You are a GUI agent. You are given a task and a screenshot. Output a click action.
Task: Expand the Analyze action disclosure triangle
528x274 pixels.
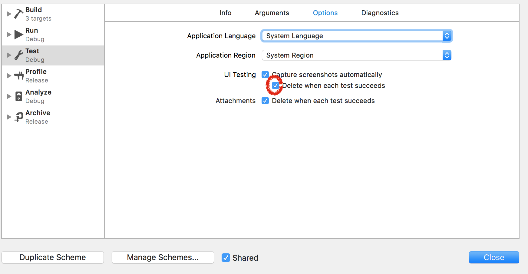(9, 96)
